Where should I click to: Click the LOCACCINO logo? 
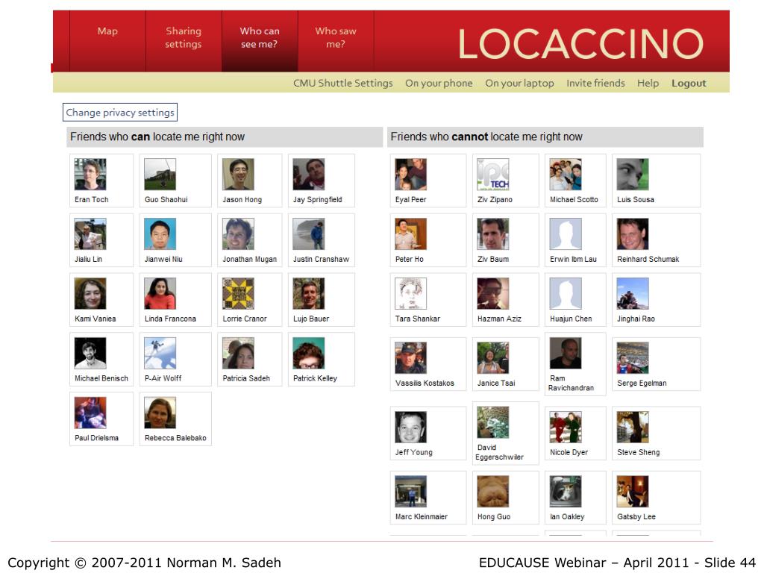pos(580,44)
